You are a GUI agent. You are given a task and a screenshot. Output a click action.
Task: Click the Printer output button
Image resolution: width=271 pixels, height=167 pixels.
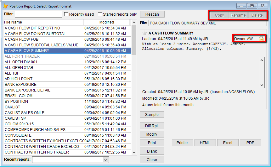point(182,143)
